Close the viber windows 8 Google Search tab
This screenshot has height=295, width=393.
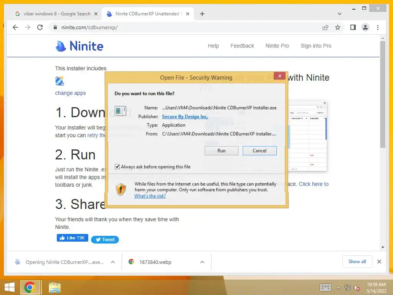point(96,14)
